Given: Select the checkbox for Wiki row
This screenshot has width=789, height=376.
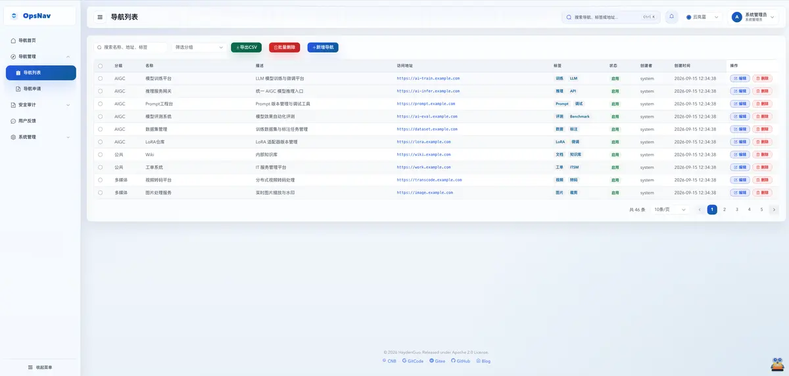Looking at the screenshot, I should pyautogui.click(x=101, y=154).
